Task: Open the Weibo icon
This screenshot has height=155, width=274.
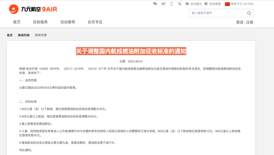Action: pyautogui.click(x=163, y=4)
